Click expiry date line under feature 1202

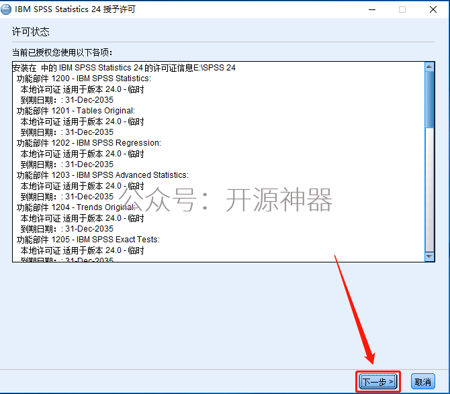(67, 164)
